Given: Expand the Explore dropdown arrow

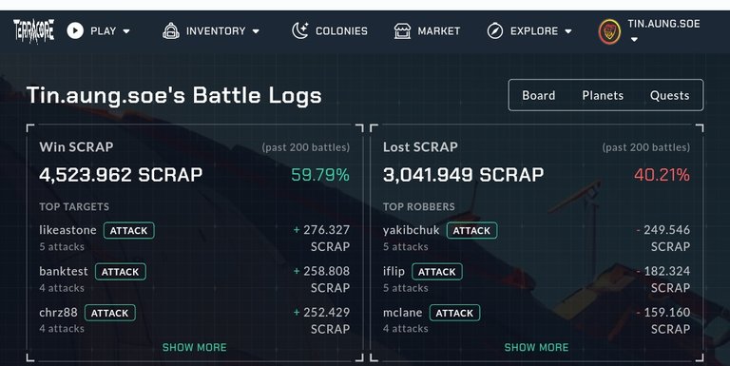Looking at the screenshot, I should pyautogui.click(x=568, y=31).
